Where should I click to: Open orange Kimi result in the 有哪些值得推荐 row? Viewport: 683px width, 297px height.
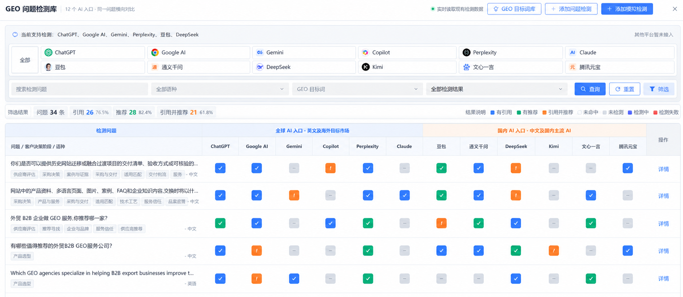tap(554, 250)
